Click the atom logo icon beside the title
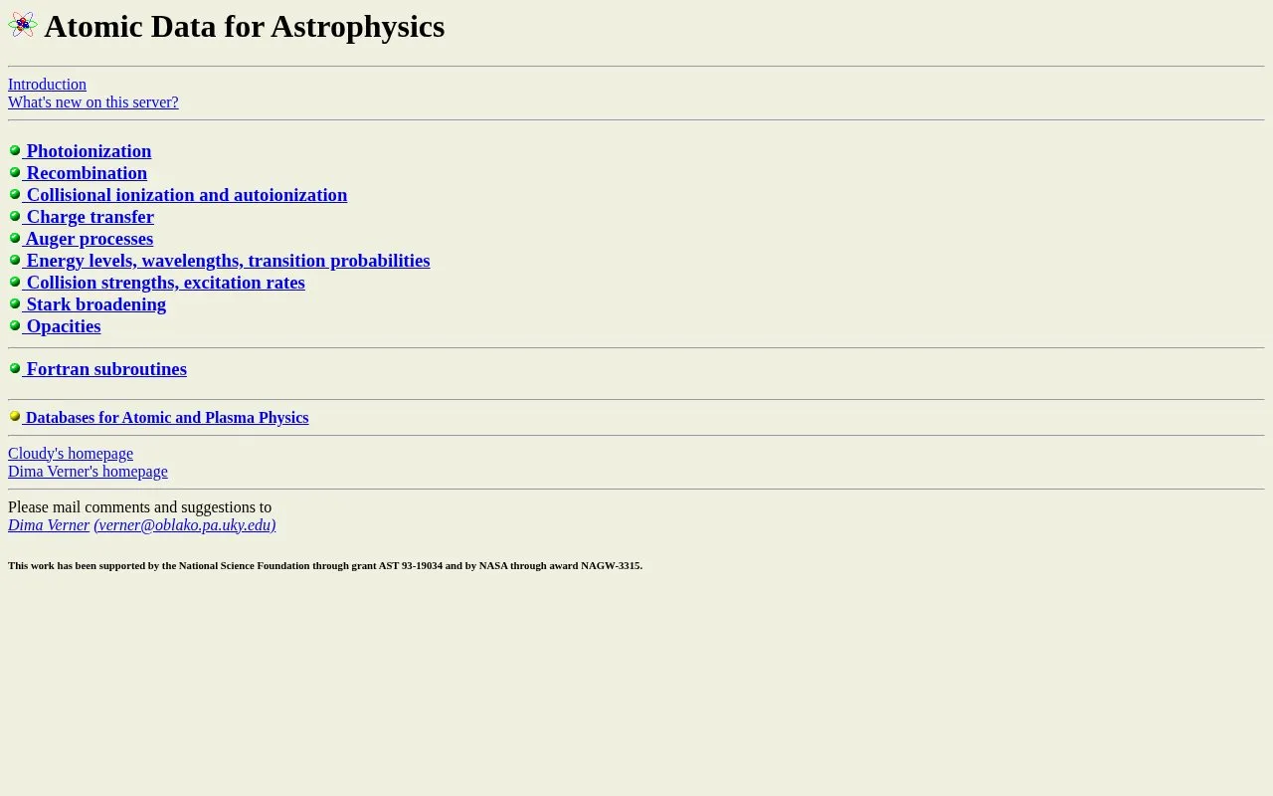The height and width of the screenshot is (796, 1273). point(23,25)
